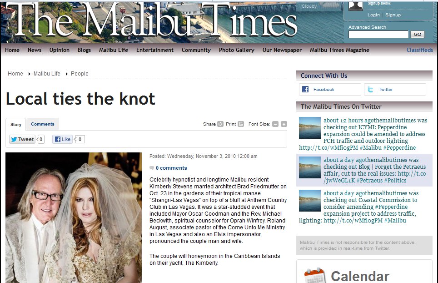438x283 pixels.
Task: Increase font size with the plus icon
Action: (x=284, y=124)
